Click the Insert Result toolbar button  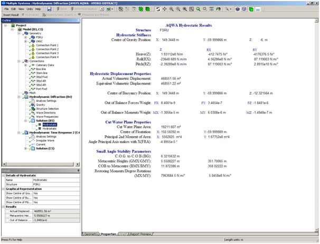tap(11, 15)
